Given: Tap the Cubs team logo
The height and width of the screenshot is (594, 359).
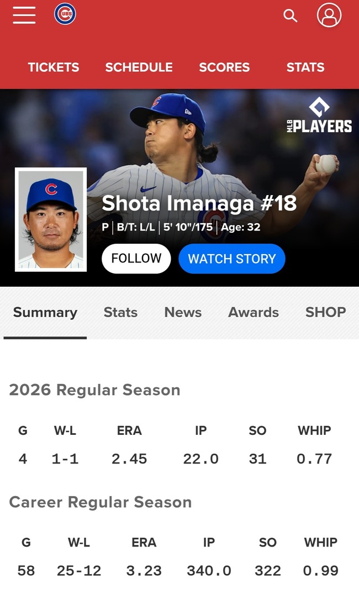Looking at the screenshot, I should [65, 14].
